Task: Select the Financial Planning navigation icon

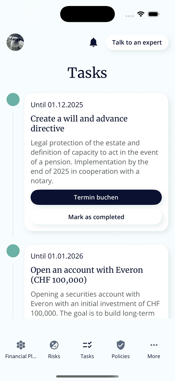Action: [21, 345]
